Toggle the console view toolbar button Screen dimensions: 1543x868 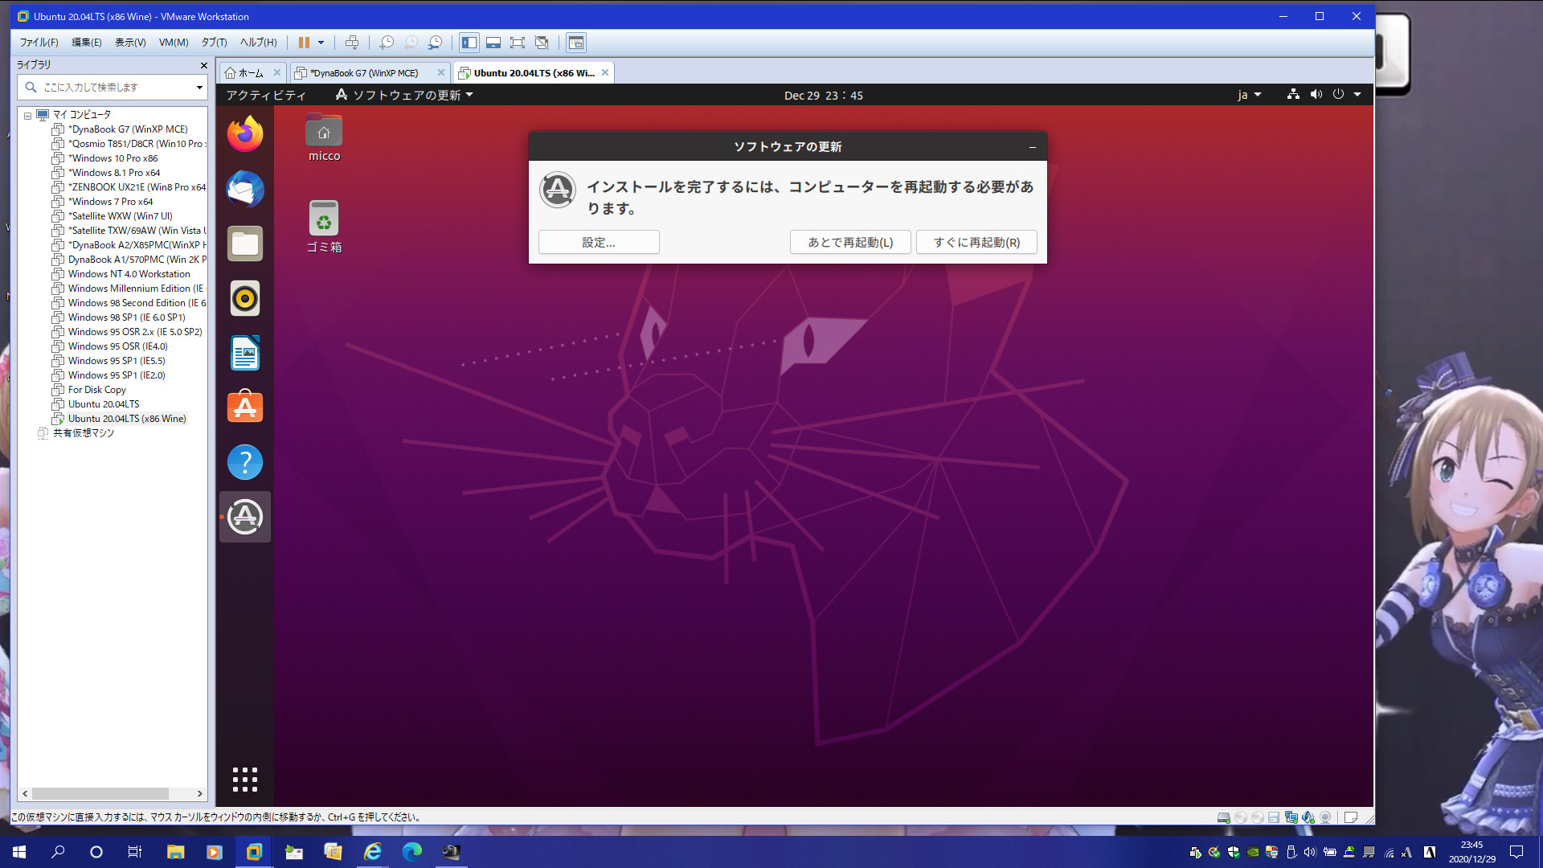pos(576,43)
